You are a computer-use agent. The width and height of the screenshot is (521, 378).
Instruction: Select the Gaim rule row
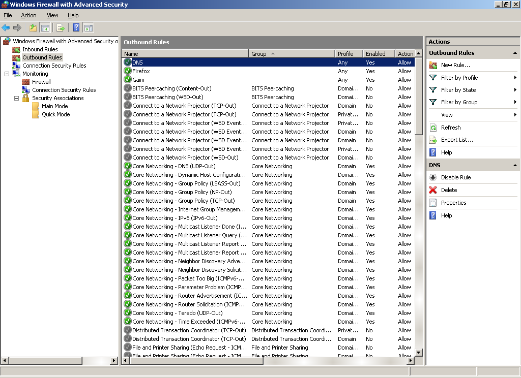269,80
